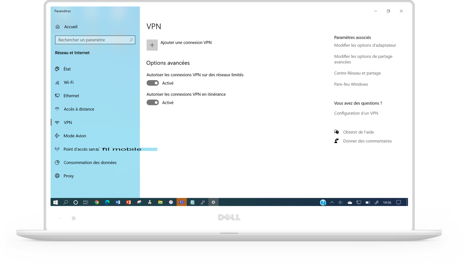
Task: Open the État network status section
Action: pos(67,69)
